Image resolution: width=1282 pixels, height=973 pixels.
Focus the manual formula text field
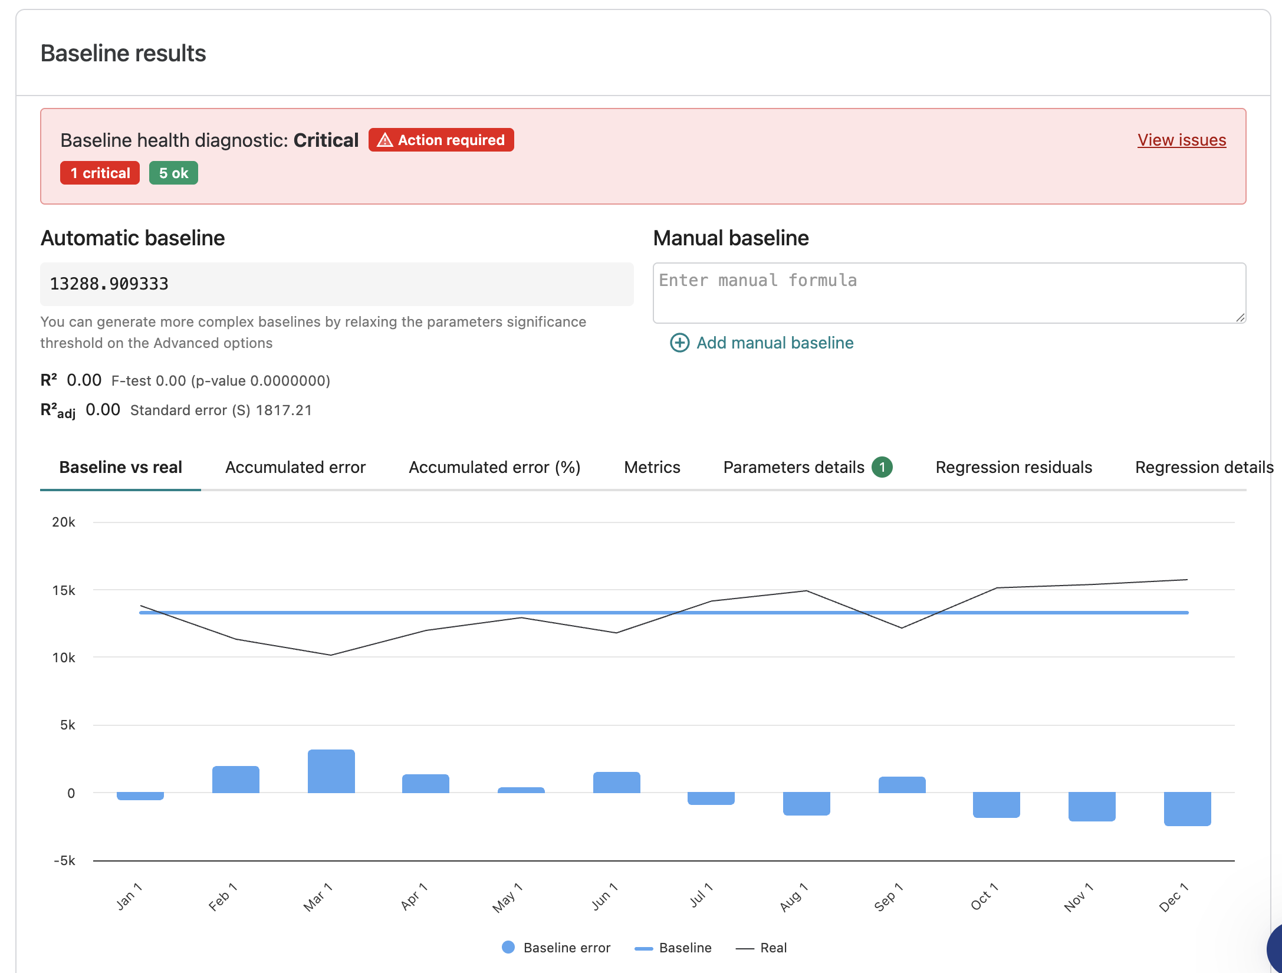point(949,293)
